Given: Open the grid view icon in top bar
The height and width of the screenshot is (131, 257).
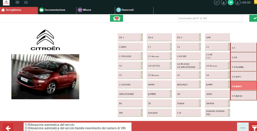Looking at the screenshot, I should click(x=17, y=2).
